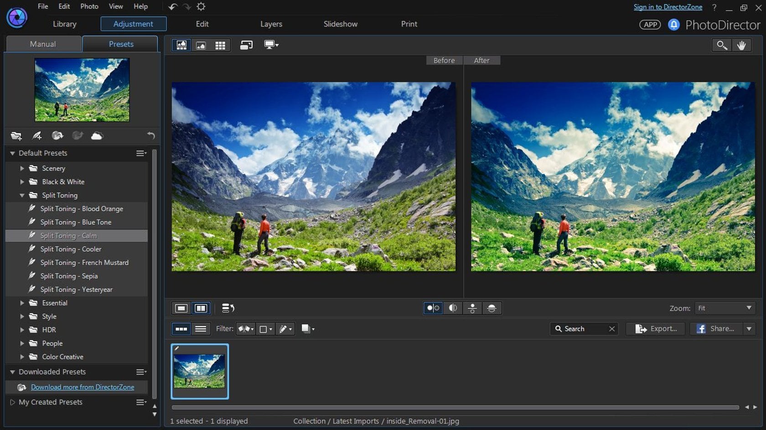
Task: Select the split before/after view icon
Action: coord(453,308)
